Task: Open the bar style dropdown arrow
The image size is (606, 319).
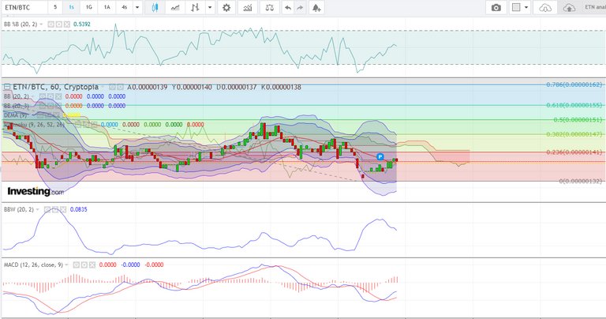Action: click(x=210, y=7)
